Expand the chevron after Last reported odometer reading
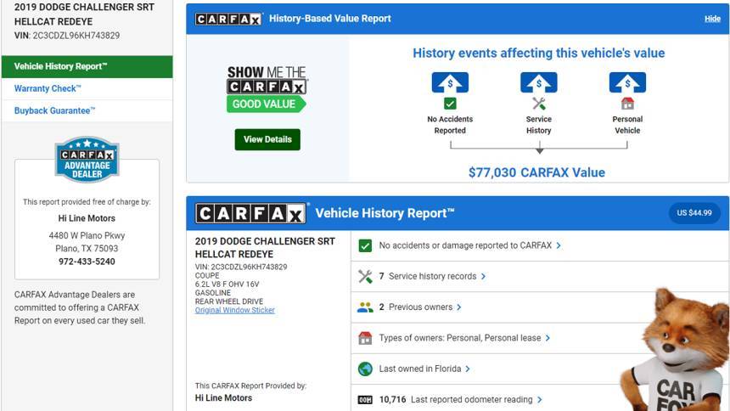The width and height of the screenshot is (730, 411). click(x=540, y=399)
